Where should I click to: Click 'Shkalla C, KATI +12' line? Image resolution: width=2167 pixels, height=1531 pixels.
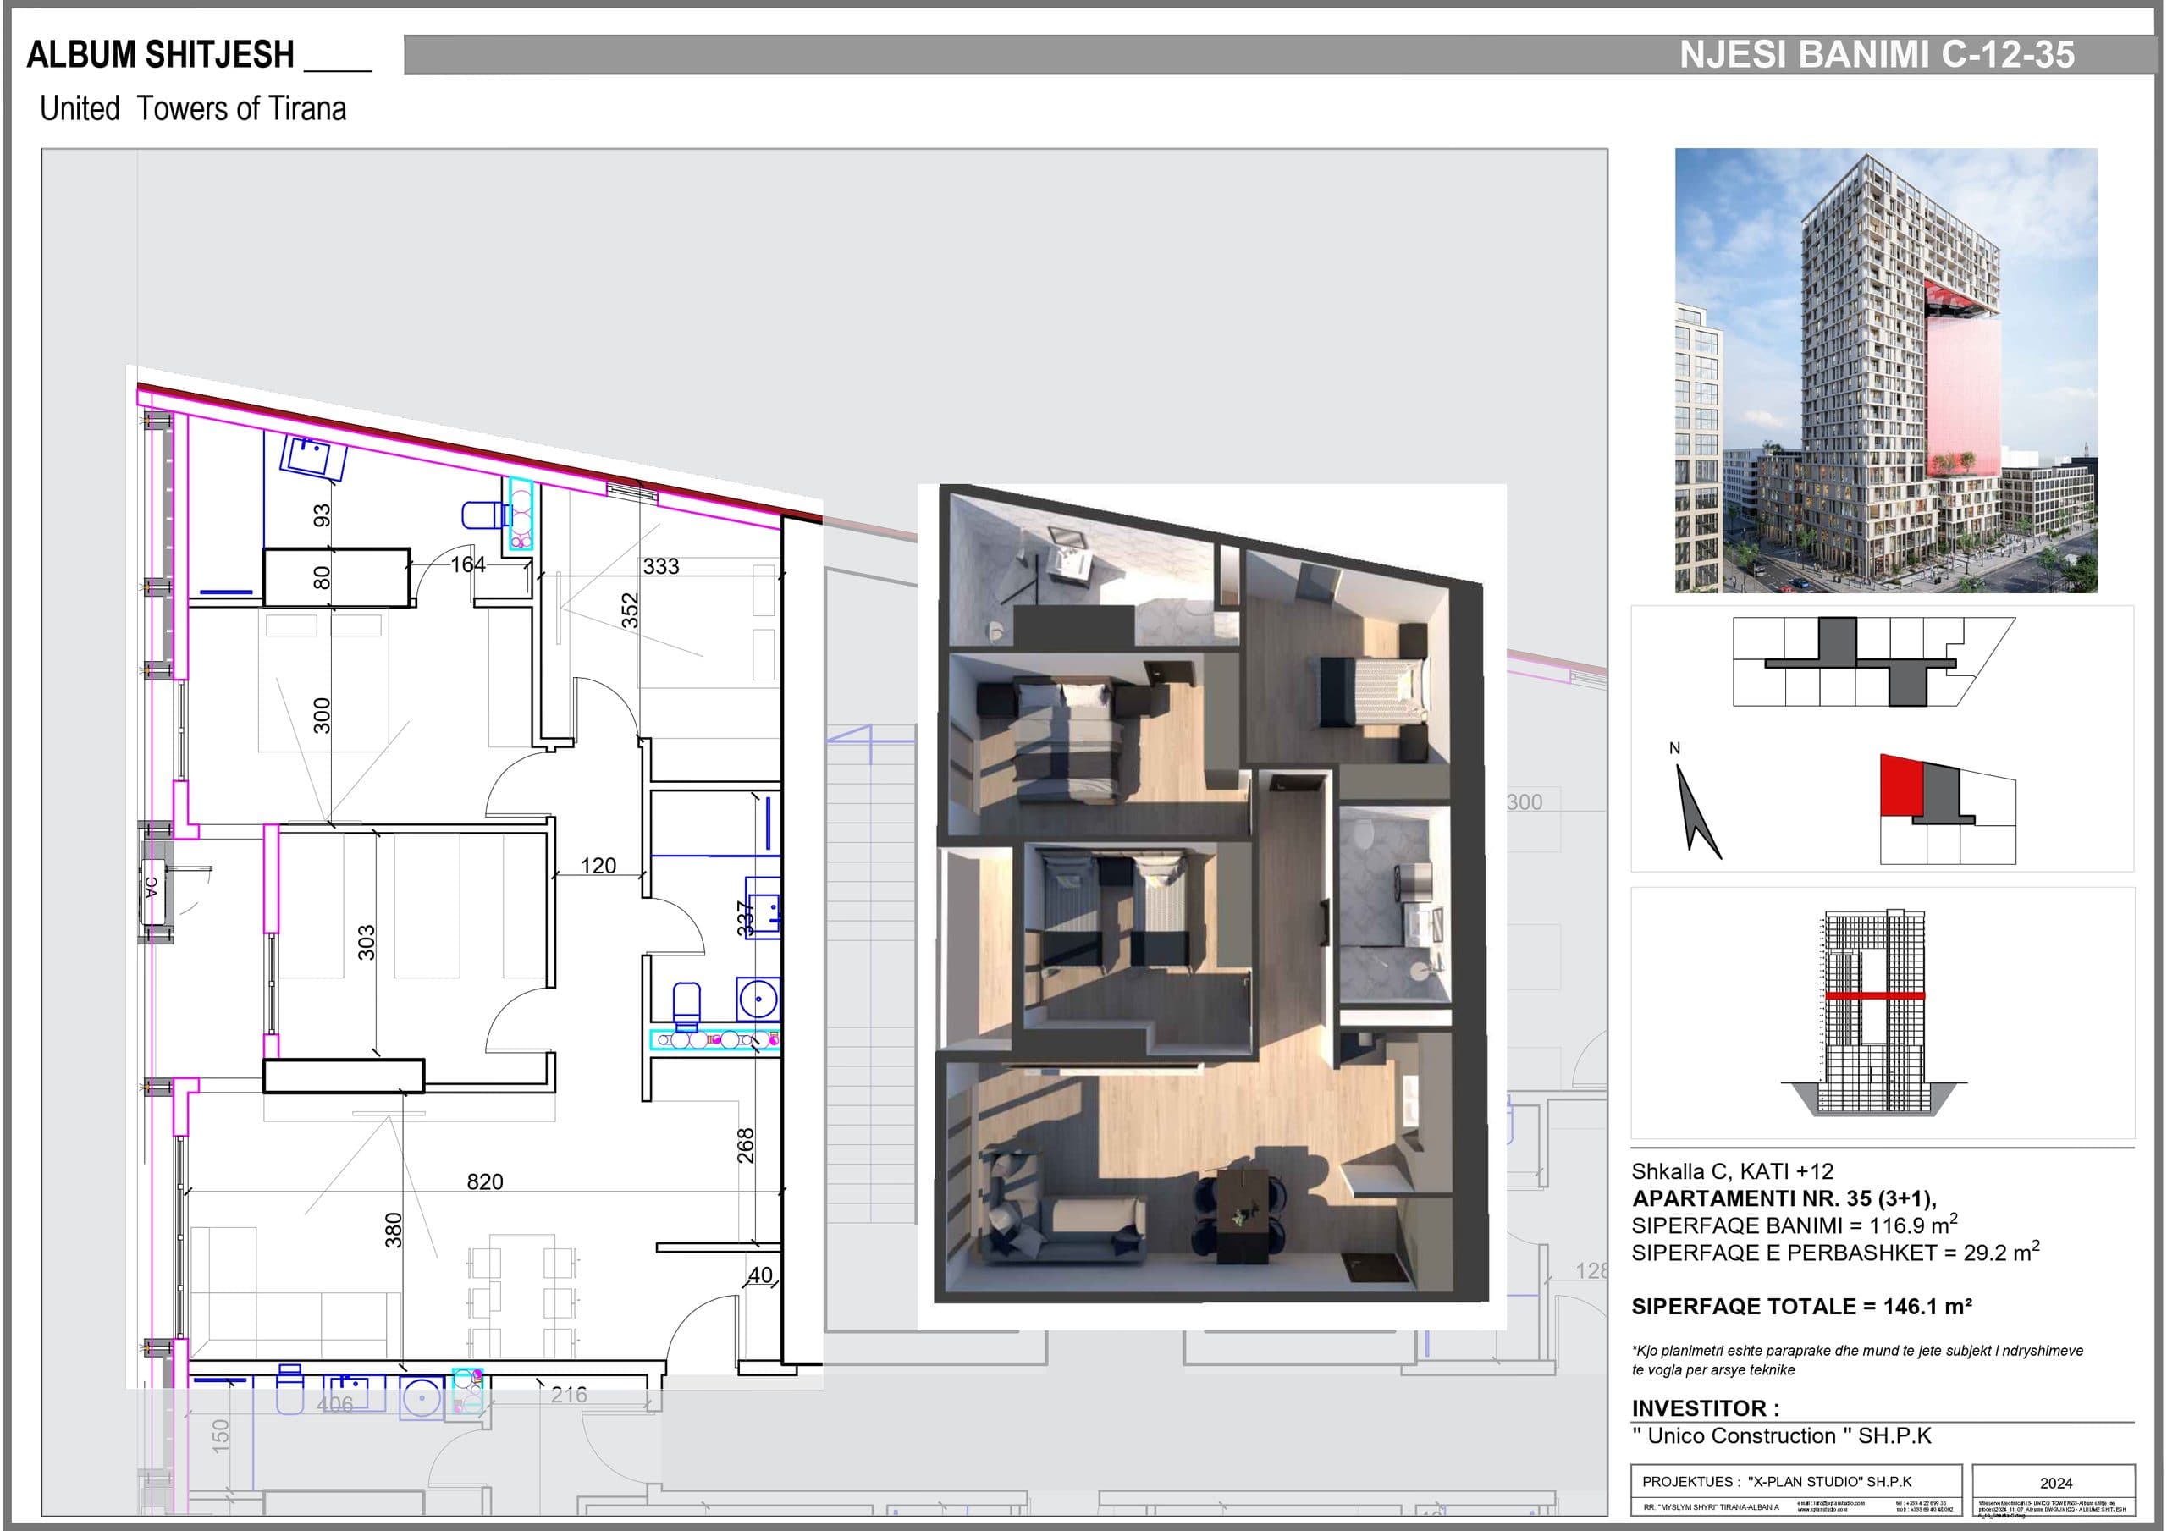tap(1732, 1171)
